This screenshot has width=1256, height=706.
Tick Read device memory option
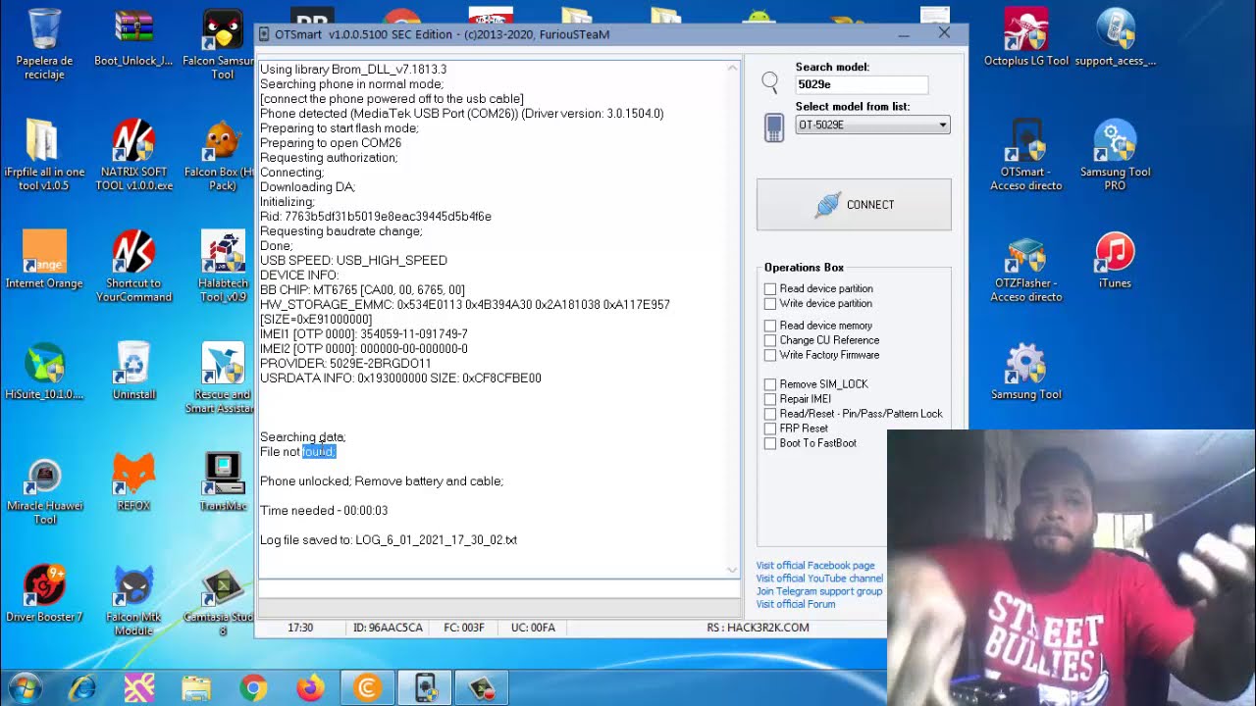pos(770,326)
